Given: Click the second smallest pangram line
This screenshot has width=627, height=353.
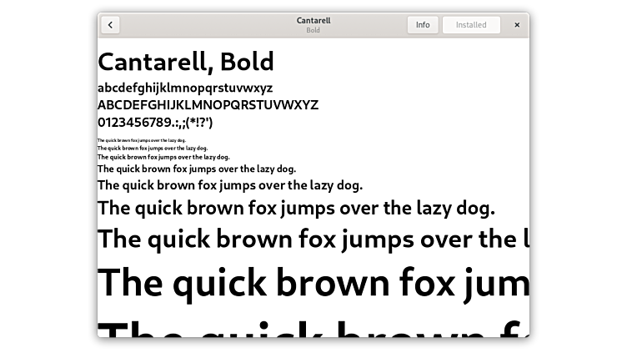Looking at the screenshot, I should (x=153, y=148).
